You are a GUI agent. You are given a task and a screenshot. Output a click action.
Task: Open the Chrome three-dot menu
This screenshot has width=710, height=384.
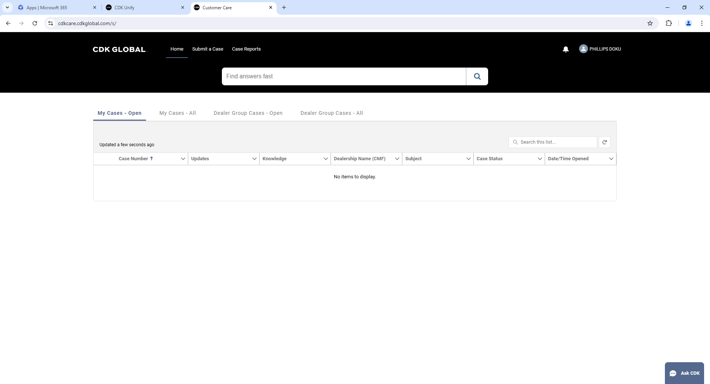pyautogui.click(x=702, y=23)
